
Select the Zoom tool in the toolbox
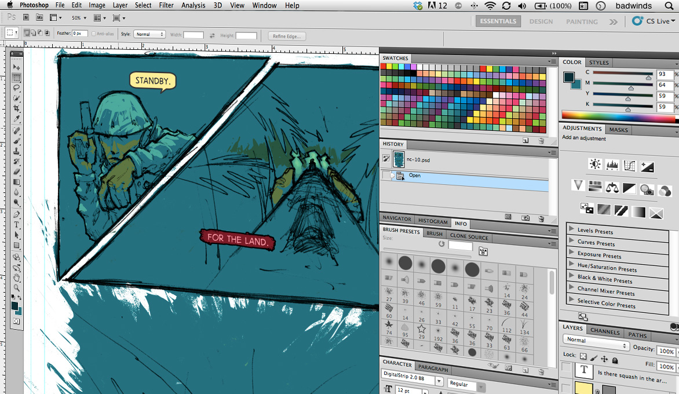pos(16,287)
